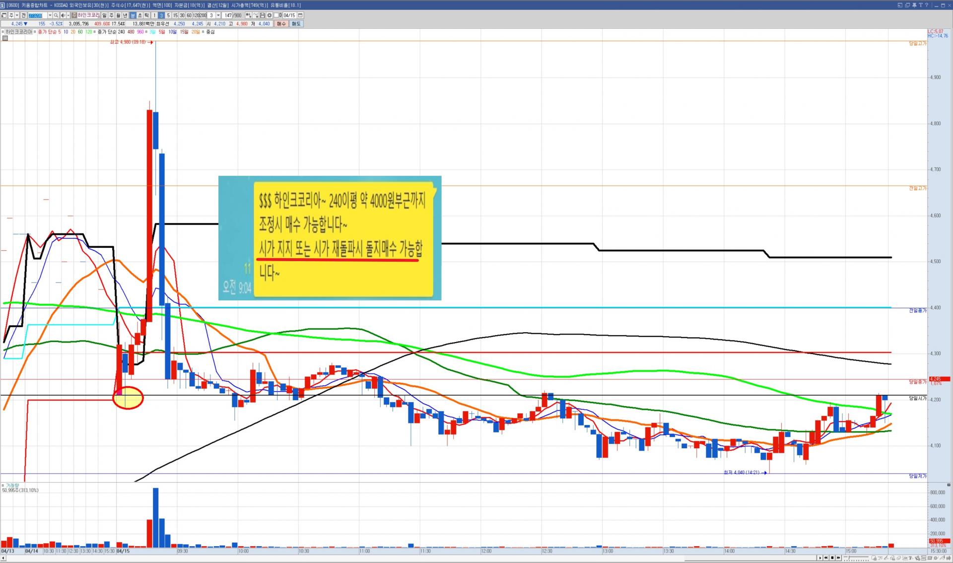
Task: Expand the 주 market type dropdown
Action: coord(17,15)
